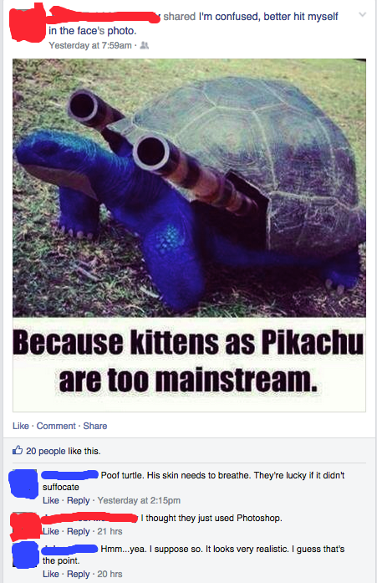The height and width of the screenshot is (583, 377).
Task: Click the thumbs-up icon beside like count
Action: point(18,451)
